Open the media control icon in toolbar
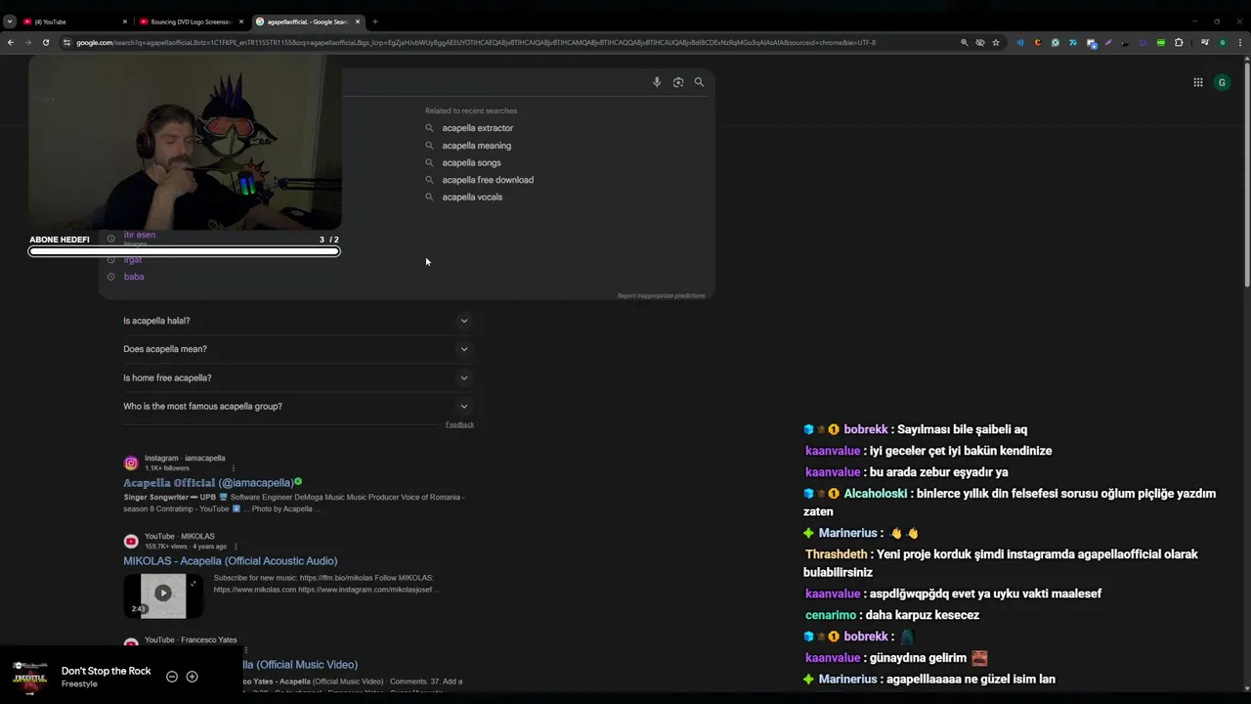Image resolution: width=1251 pixels, height=704 pixels. (x=1204, y=42)
